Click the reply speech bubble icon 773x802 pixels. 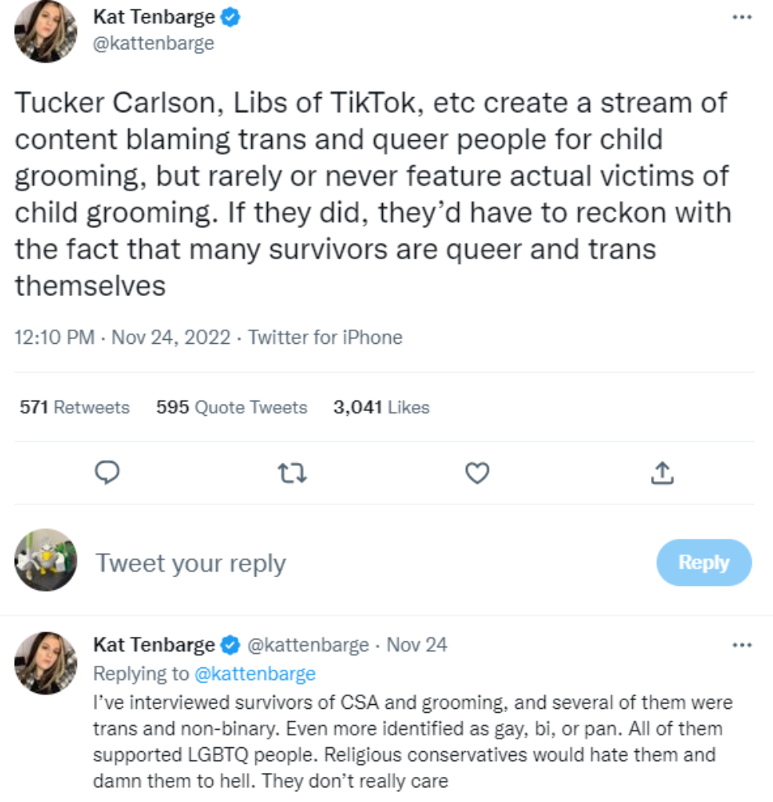[x=107, y=472]
